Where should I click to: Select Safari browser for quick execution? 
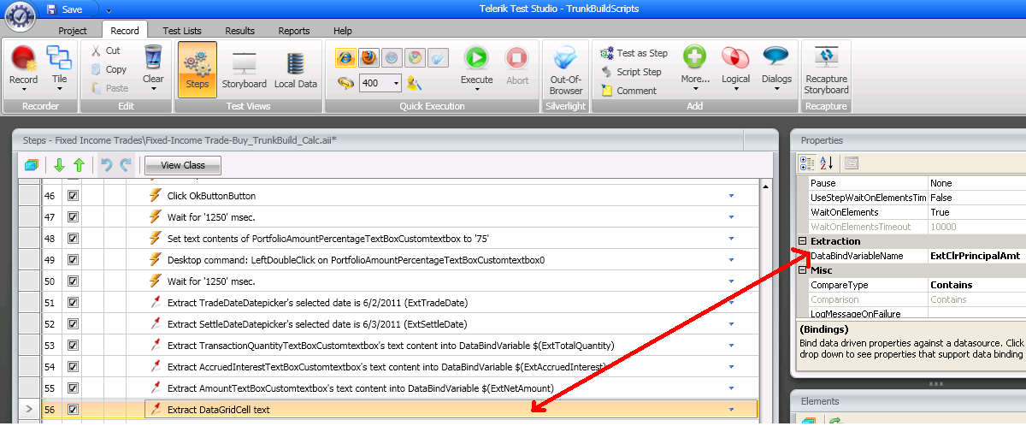(392, 58)
